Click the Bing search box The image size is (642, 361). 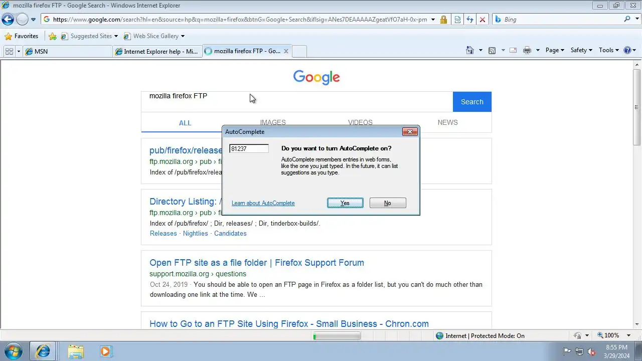tap(562, 20)
